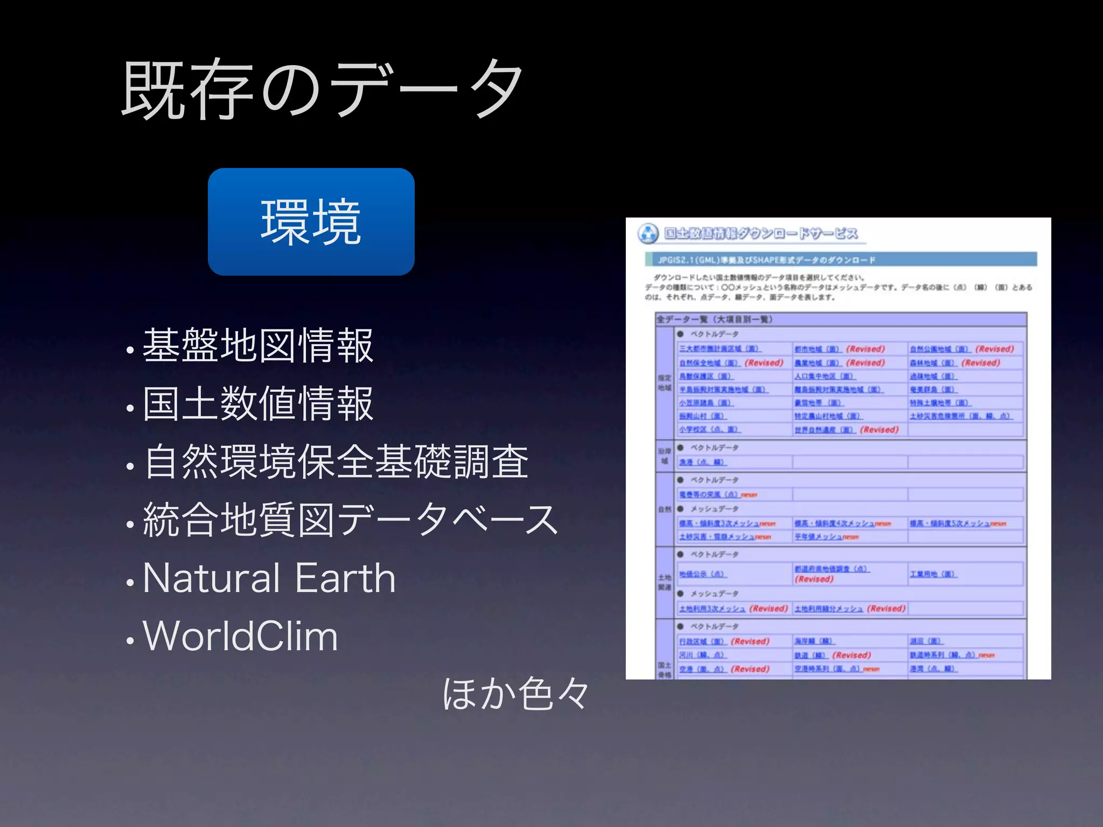Image resolution: width=1103 pixels, height=827 pixels.
Task: Select the bullet WorldClim
Action: tap(240, 636)
